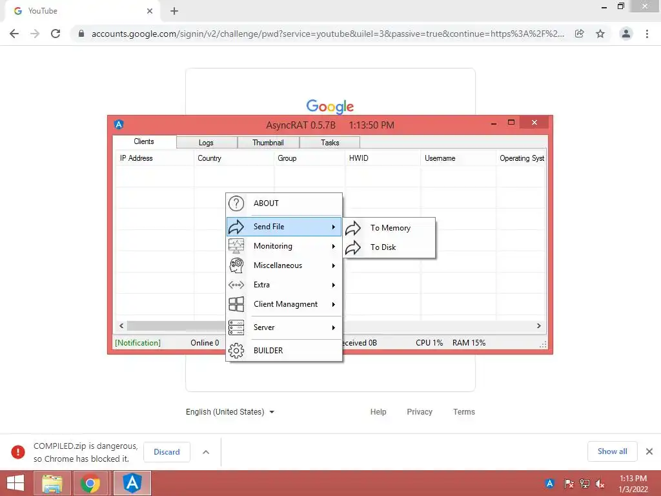The image size is (661, 496).
Task: Click the ABOUT question mark icon
Action: [x=236, y=203]
